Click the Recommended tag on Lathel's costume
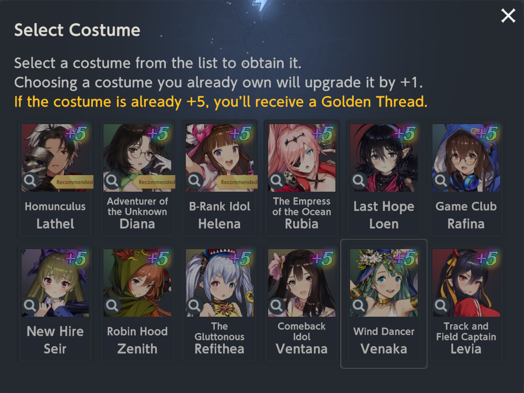The height and width of the screenshot is (393, 524). (72, 182)
